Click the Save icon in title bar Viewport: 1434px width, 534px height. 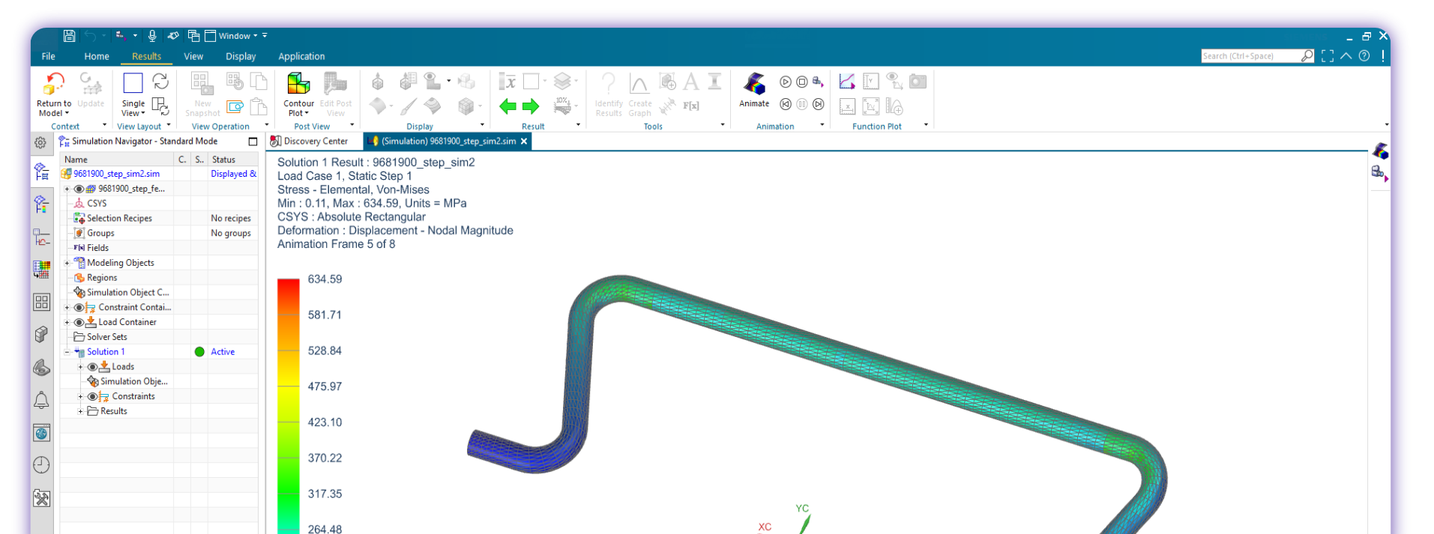tap(69, 36)
